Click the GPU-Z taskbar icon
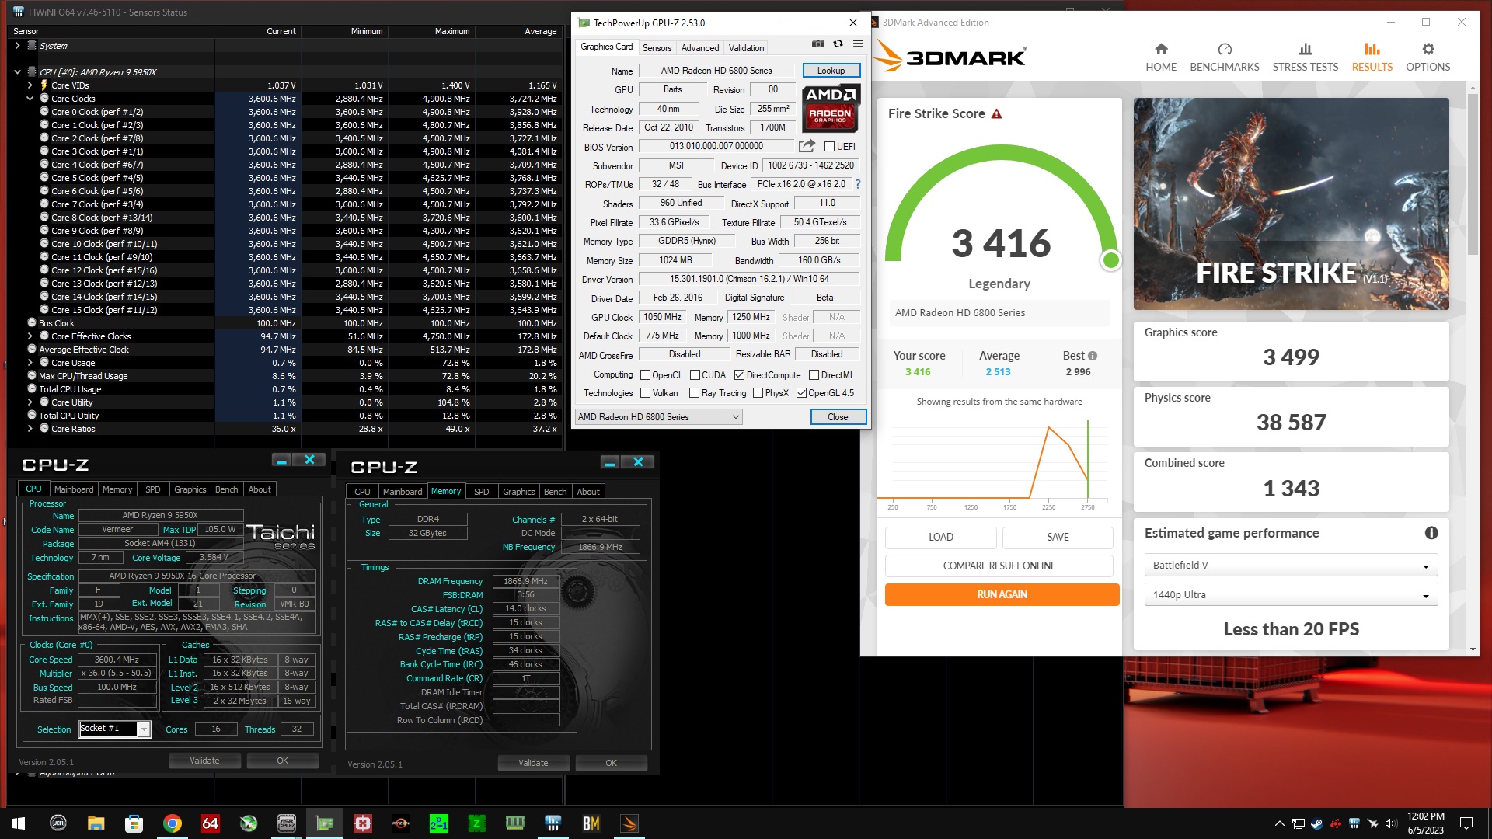Image resolution: width=1492 pixels, height=839 pixels. pos(325,823)
